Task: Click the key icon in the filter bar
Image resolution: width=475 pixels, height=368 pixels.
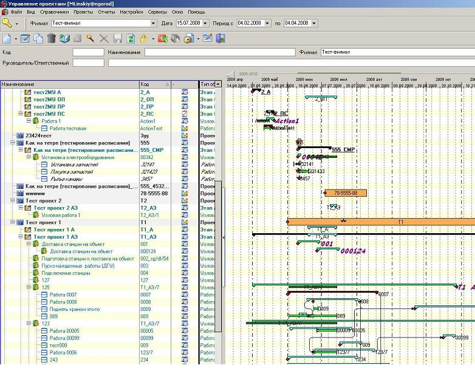Action: coord(7,22)
